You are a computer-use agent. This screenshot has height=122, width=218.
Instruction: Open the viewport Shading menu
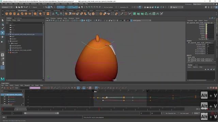click(53, 18)
